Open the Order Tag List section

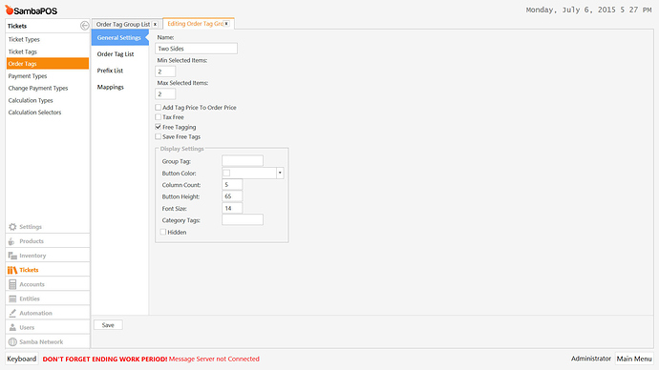point(116,54)
